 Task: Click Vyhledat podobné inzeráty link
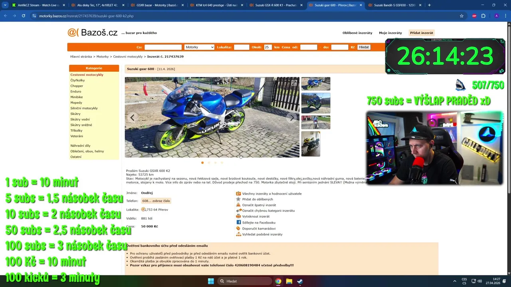[x=262, y=234]
